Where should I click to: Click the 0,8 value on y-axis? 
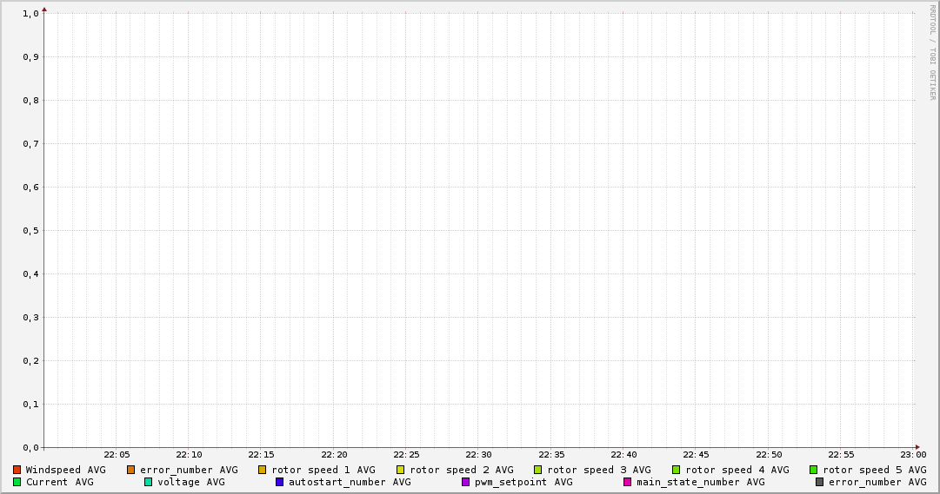click(x=30, y=101)
